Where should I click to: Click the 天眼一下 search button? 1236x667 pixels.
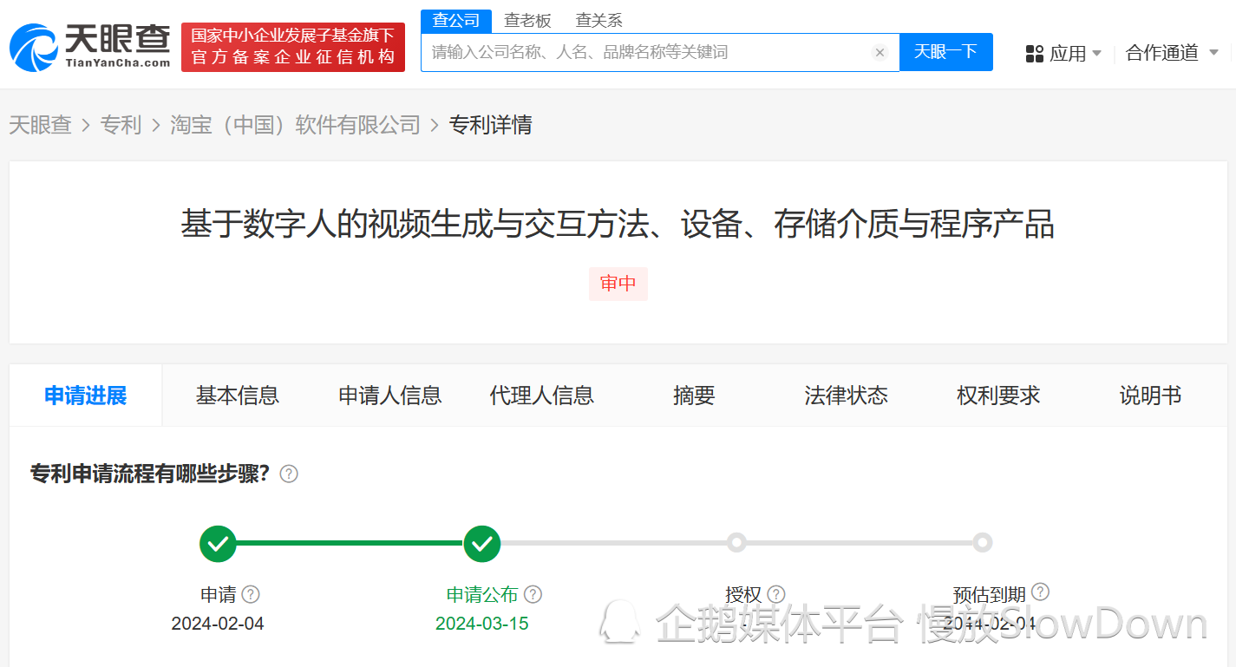coord(946,52)
